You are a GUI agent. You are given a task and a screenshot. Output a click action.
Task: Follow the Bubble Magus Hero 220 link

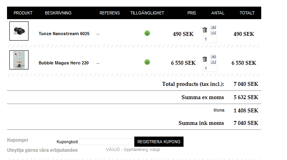64,62
